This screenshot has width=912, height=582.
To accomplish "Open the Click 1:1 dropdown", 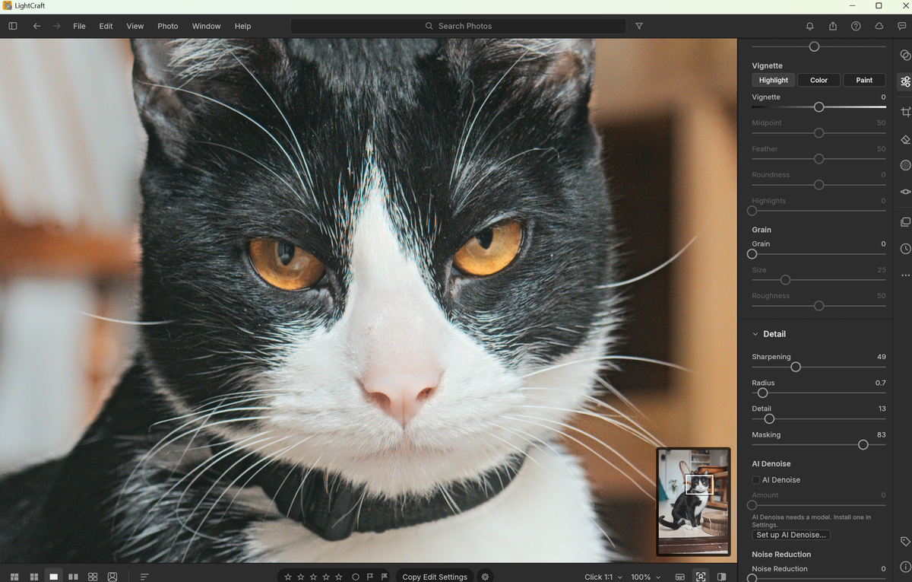I will (603, 577).
